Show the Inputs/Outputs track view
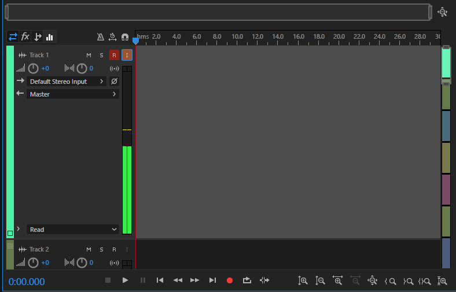Image resolution: width=456 pixels, height=292 pixels. click(x=13, y=37)
